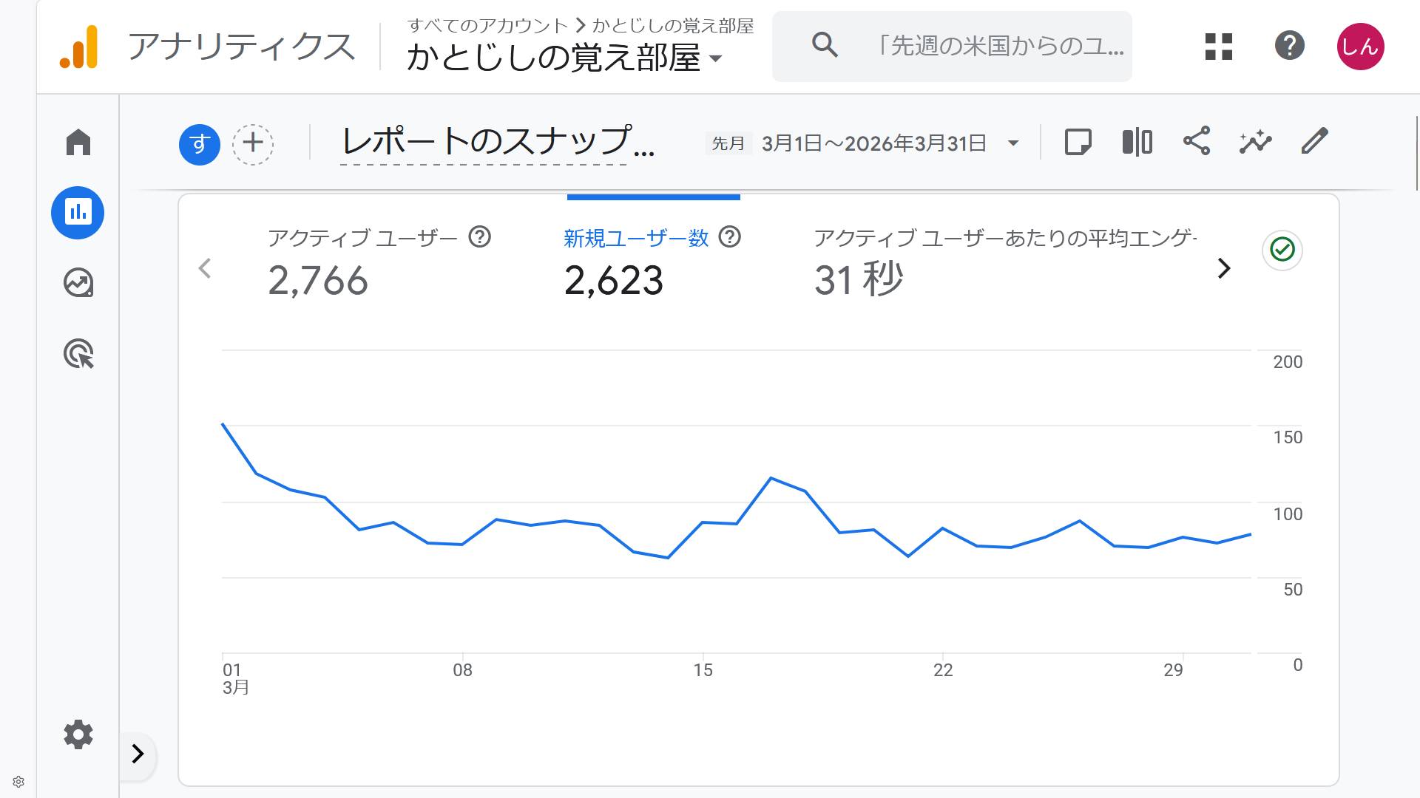
Task: Expand the collapsed left navigation panel
Action: (137, 755)
